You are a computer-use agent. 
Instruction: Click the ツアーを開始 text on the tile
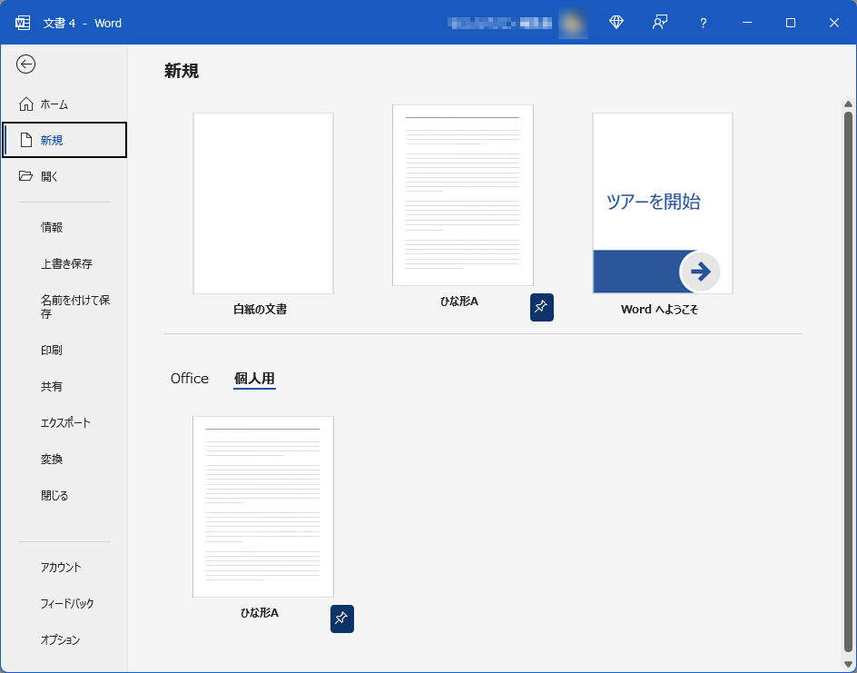(653, 202)
